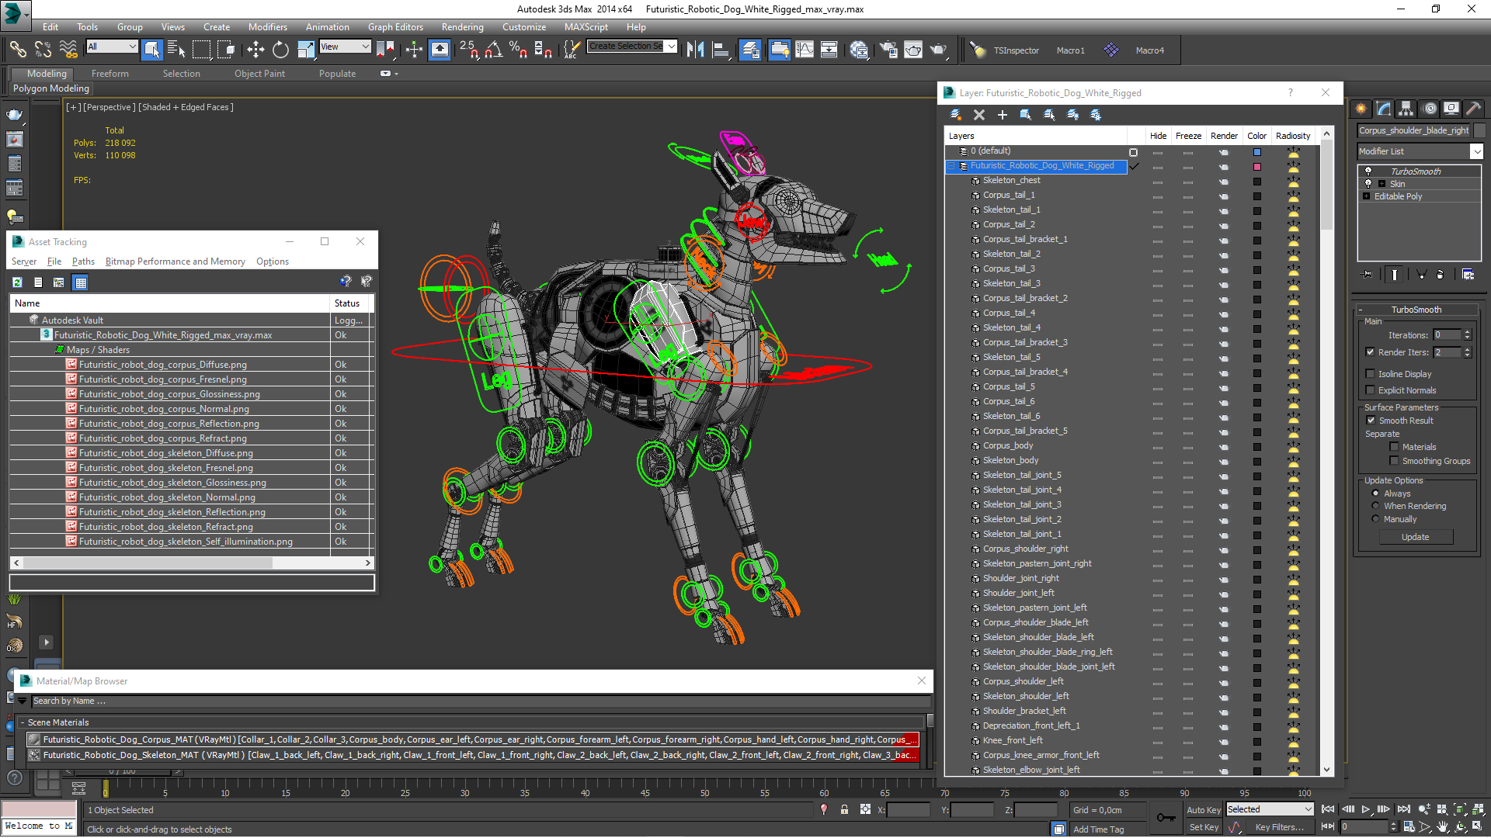Open the Curve Editor icon
Screen dimensions: 1491x838
pyautogui.click(x=805, y=50)
